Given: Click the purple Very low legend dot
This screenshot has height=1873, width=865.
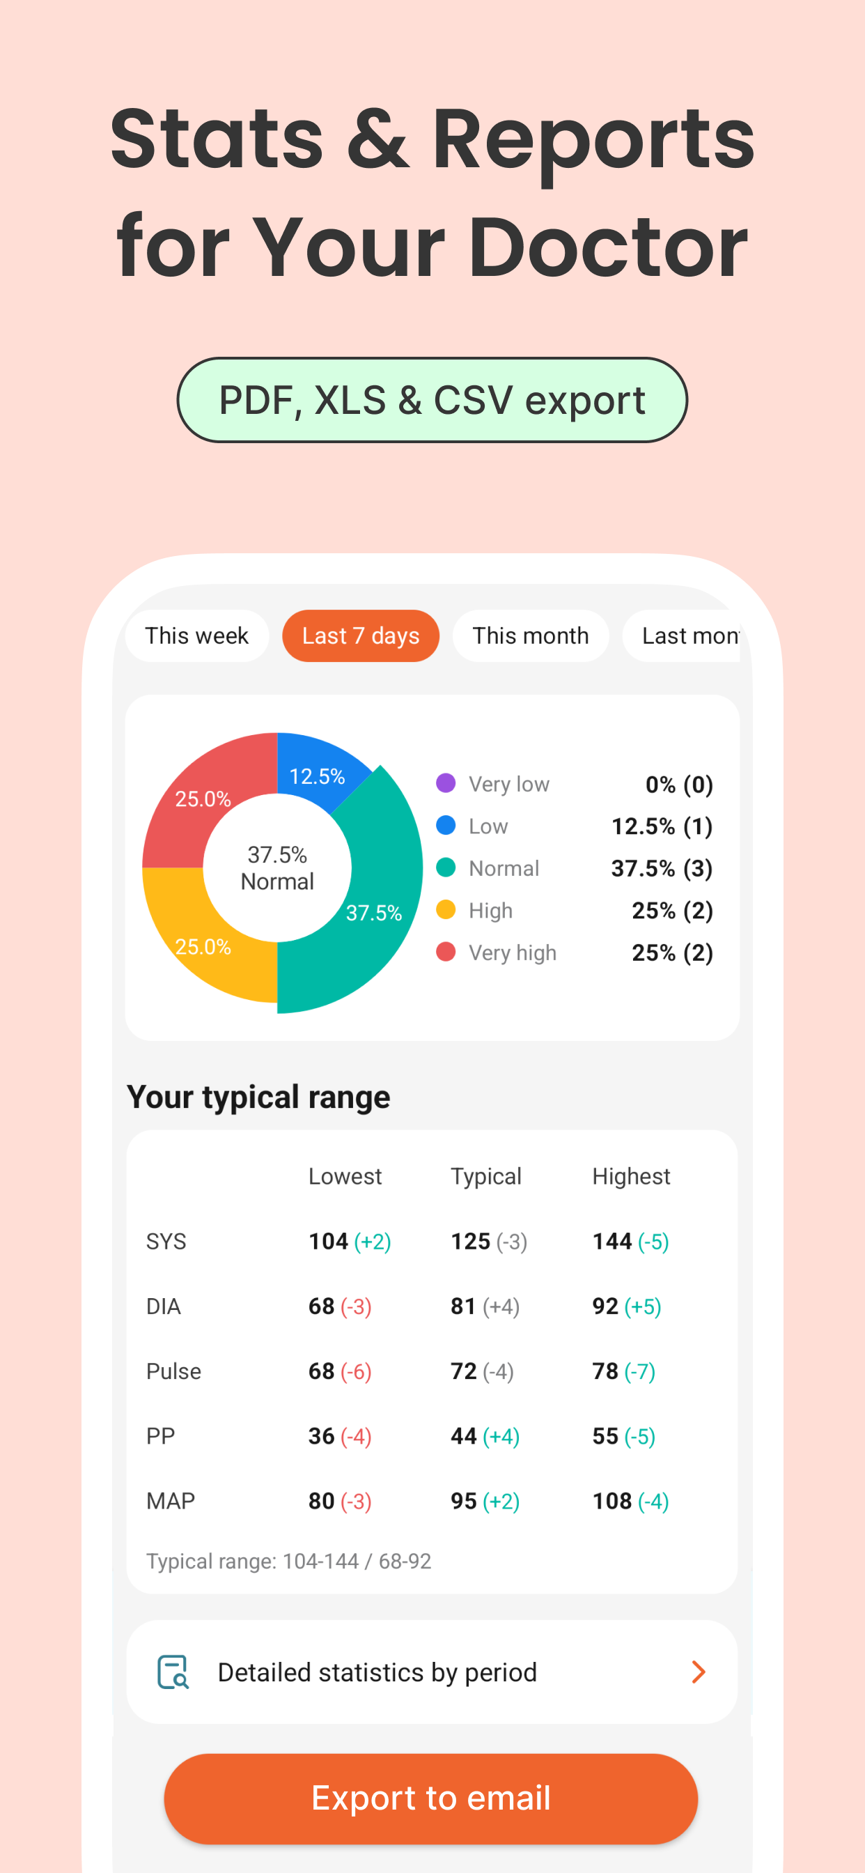Looking at the screenshot, I should (x=446, y=783).
